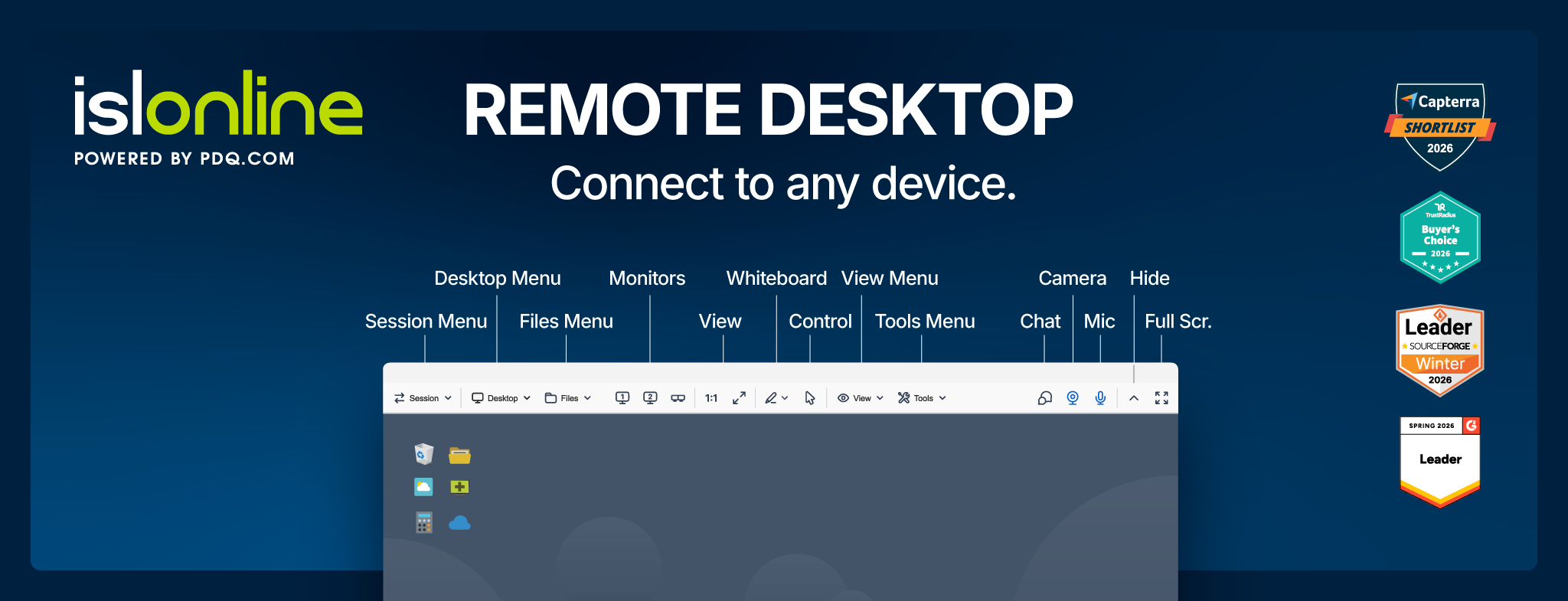Open the Recycle Bin desktop icon
Image resolution: width=1568 pixels, height=601 pixels.
click(x=423, y=454)
